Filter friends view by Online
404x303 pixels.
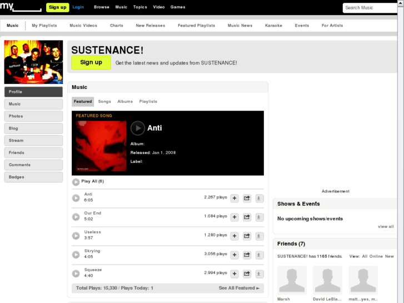tap(376, 256)
